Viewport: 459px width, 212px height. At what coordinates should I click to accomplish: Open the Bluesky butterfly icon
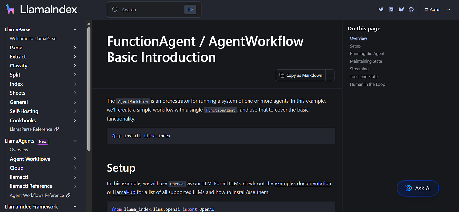[x=401, y=10]
